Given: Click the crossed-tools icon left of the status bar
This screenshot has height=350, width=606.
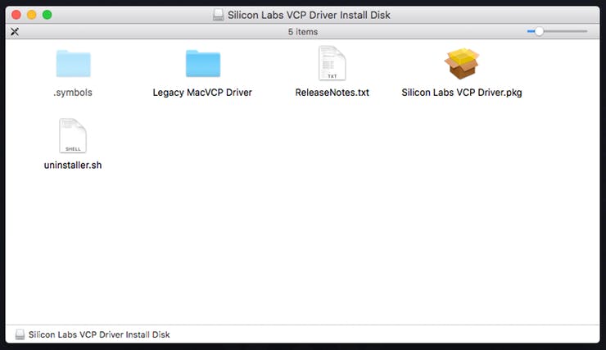Looking at the screenshot, I should point(14,31).
